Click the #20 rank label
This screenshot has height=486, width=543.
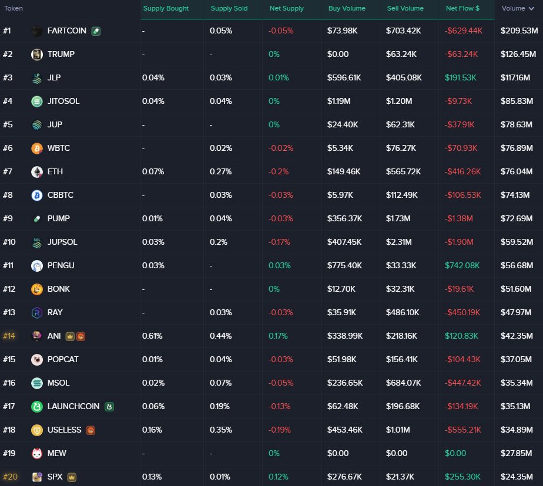pos(10,477)
